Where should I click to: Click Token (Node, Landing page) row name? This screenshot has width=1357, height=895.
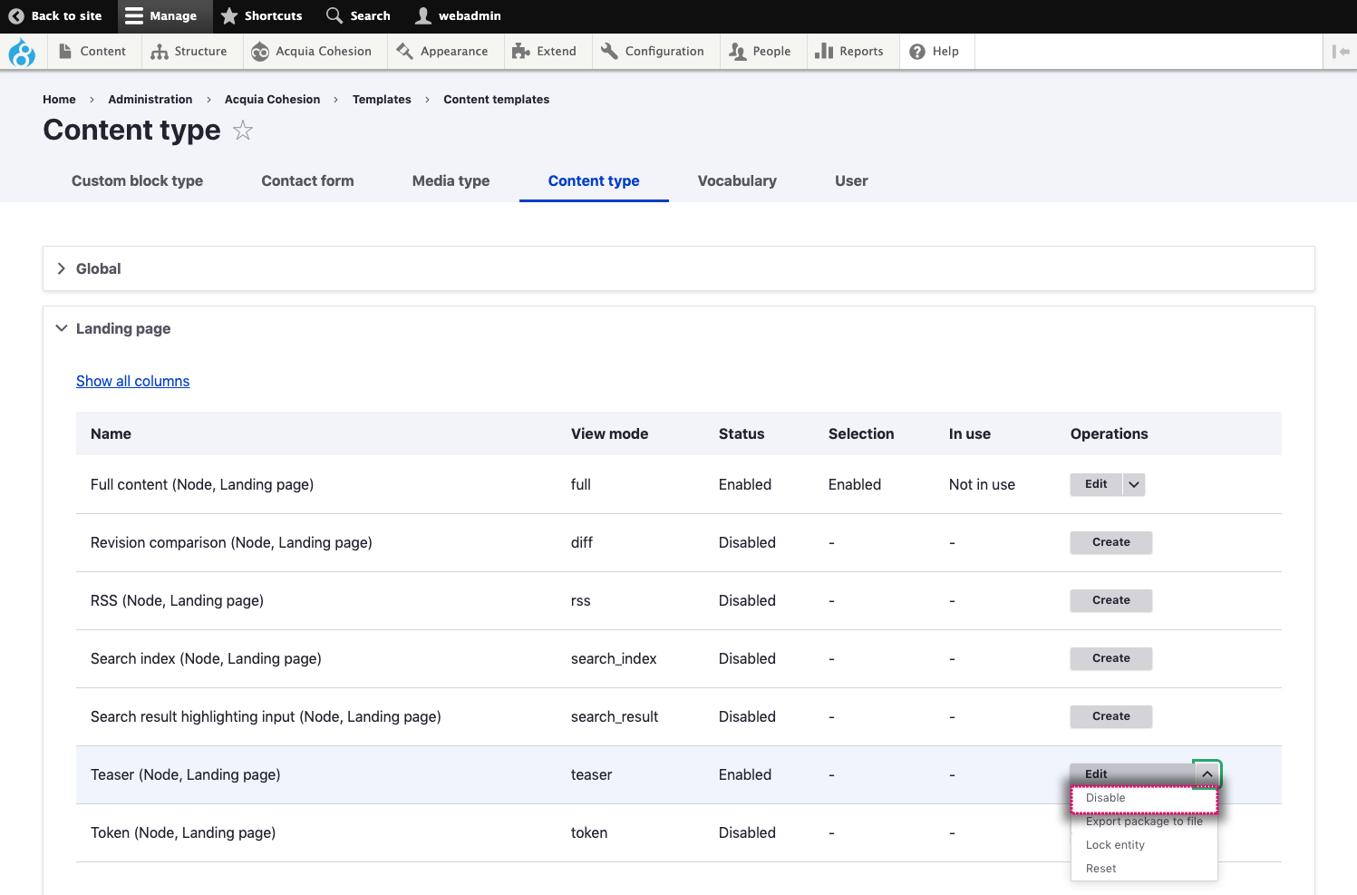tap(183, 833)
